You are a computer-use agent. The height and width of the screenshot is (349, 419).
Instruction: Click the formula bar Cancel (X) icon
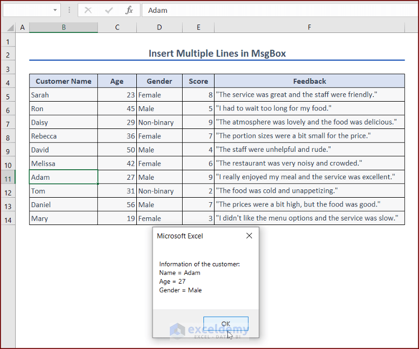coord(88,11)
